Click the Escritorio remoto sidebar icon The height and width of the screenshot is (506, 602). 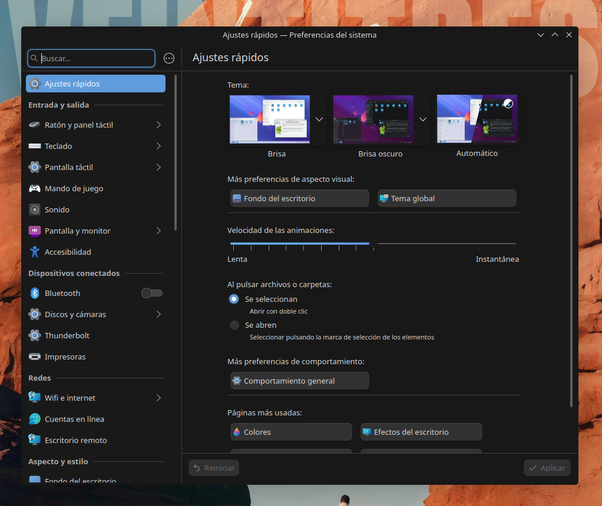click(x=36, y=440)
